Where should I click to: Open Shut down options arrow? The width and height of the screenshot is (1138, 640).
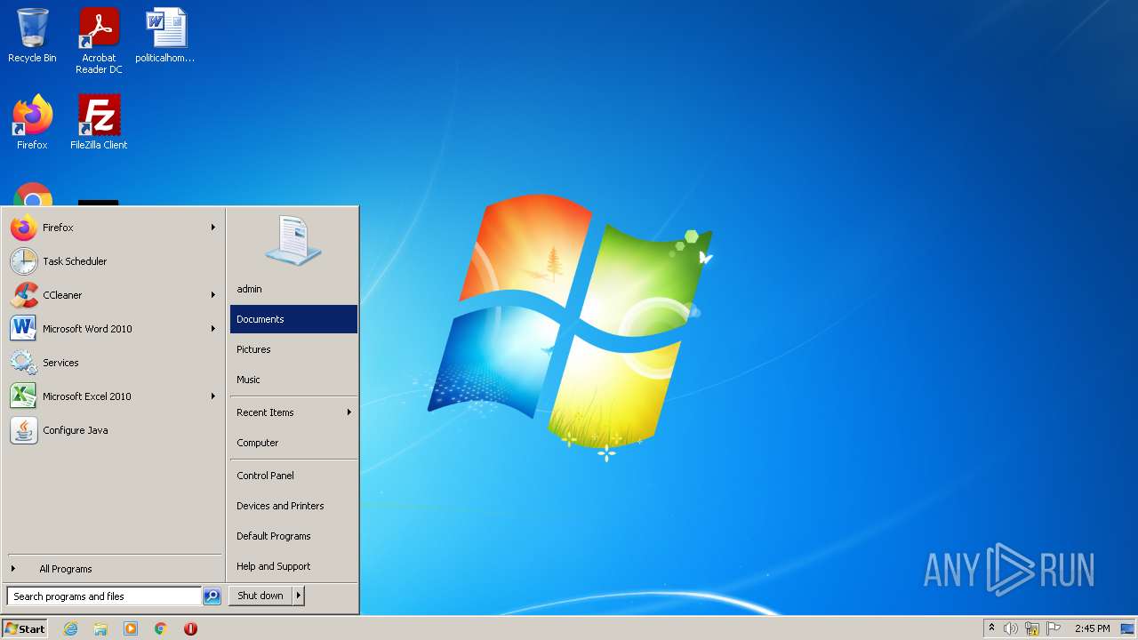click(299, 596)
